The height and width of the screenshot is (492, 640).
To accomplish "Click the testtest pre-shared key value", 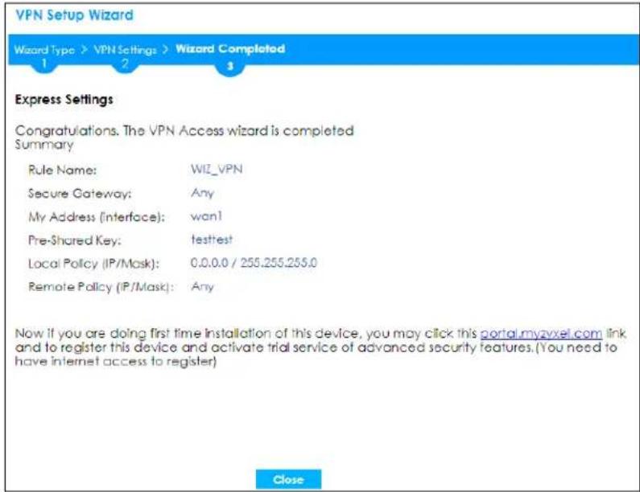I will coord(212,240).
